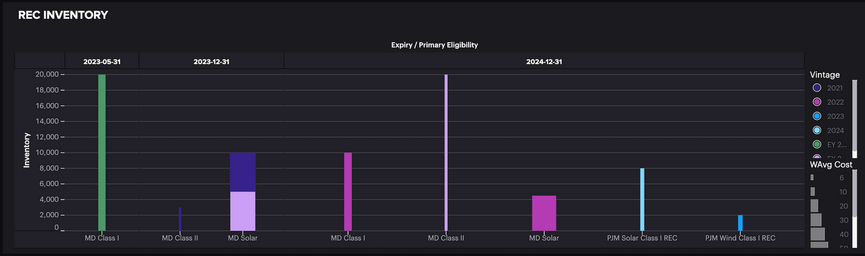Click the Vintage legend scrollbar
The height and width of the screenshot is (256, 865).
855,115
